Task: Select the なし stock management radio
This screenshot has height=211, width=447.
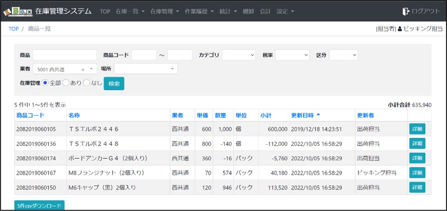Action: [x=86, y=83]
